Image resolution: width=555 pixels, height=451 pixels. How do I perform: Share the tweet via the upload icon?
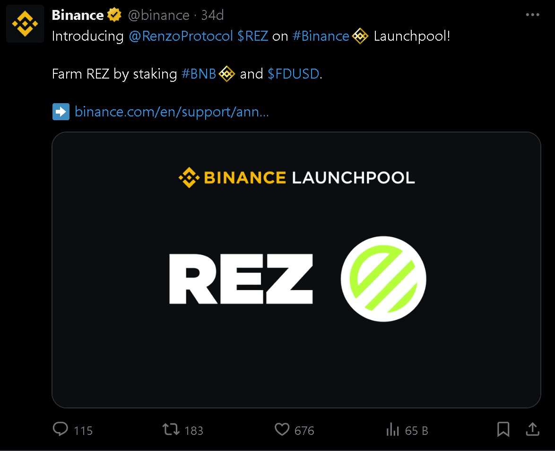pos(532,430)
